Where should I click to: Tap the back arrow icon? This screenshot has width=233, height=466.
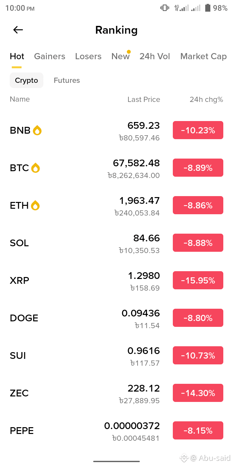point(18,30)
